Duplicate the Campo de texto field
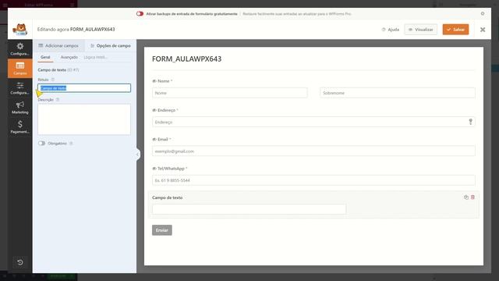Screen dimensions: 499x281 click(466, 197)
